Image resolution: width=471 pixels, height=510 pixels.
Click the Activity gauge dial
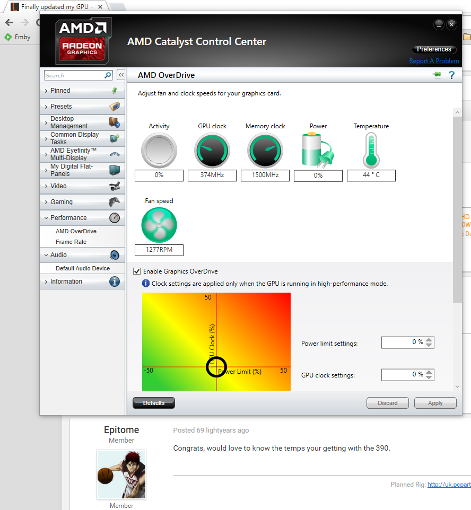159,150
